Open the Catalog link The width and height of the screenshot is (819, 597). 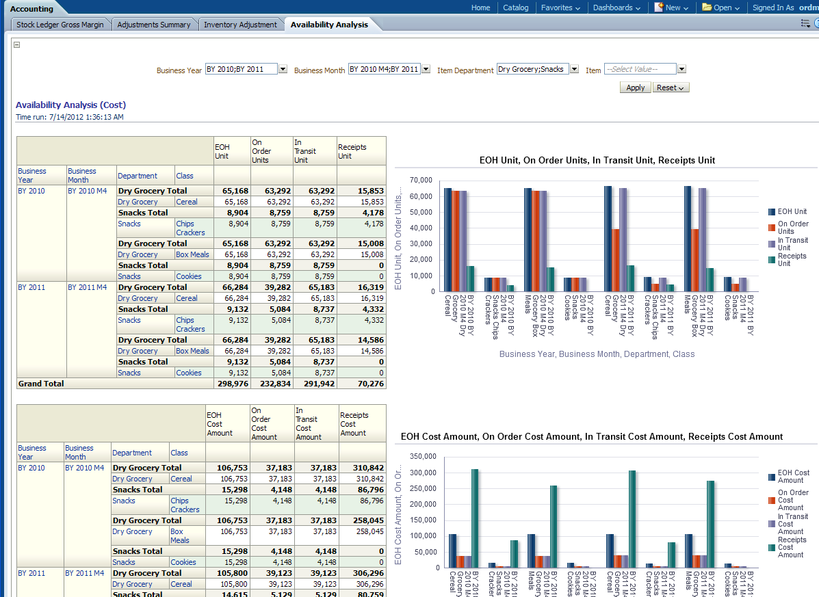click(x=515, y=8)
